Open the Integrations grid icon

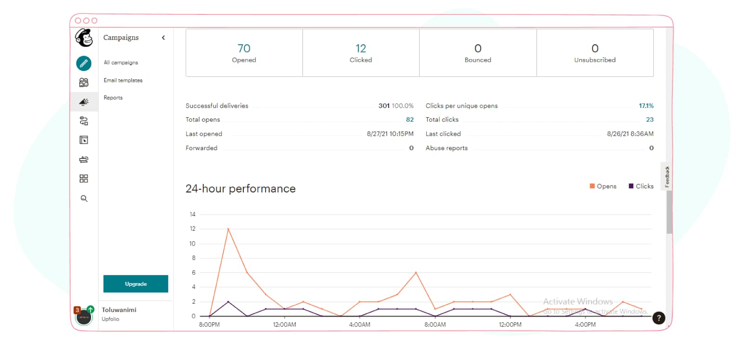coord(84,179)
